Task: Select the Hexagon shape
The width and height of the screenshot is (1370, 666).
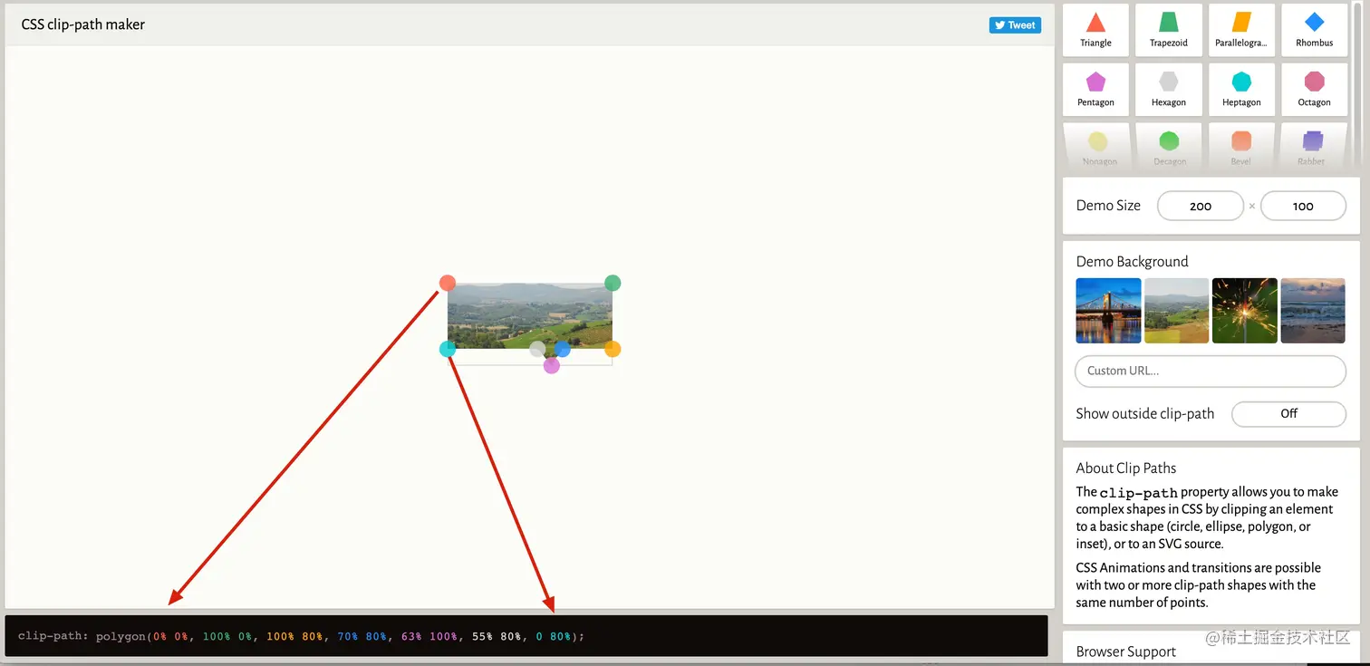Action: click(x=1169, y=90)
